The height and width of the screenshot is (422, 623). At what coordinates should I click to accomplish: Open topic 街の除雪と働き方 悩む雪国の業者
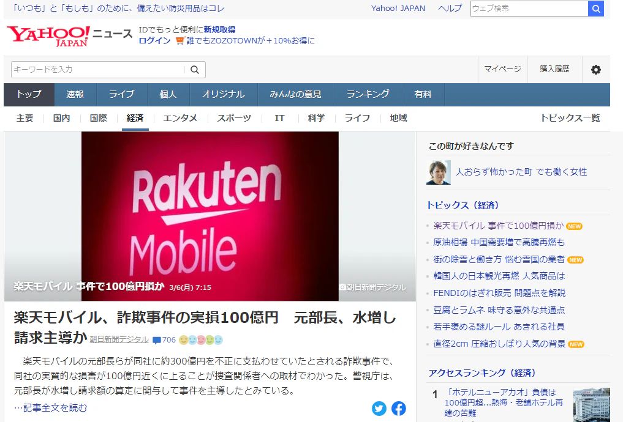pyautogui.click(x=499, y=259)
